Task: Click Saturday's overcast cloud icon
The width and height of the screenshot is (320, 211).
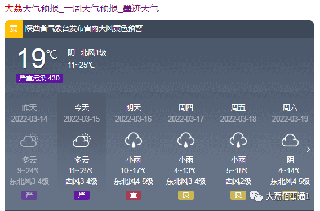Action: click(x=290, y=140)
